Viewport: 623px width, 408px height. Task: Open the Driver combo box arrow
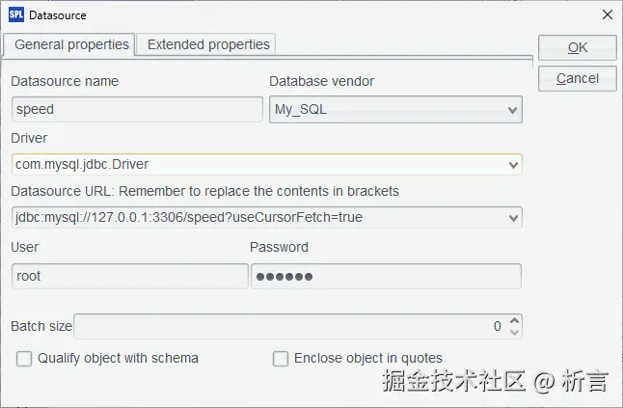[x=512, y=165]
